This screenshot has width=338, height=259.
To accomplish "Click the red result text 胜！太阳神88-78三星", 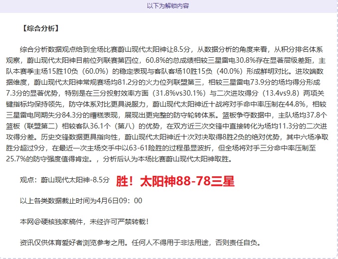I will [175, 181].
